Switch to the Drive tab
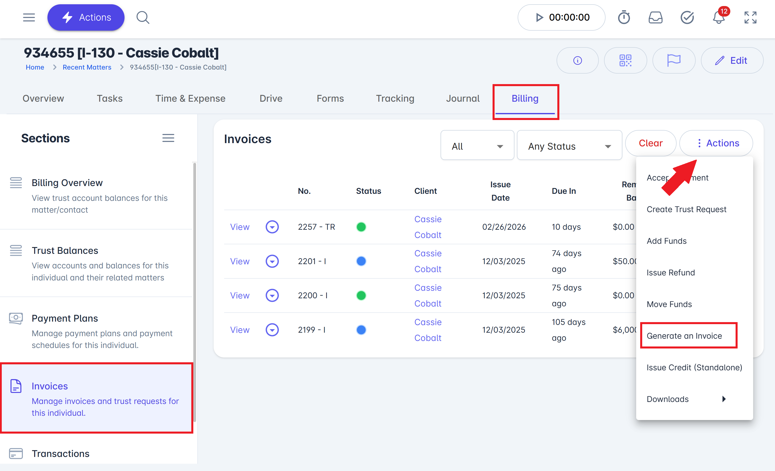This screenshot has width=775, height=471. (271, 98)
